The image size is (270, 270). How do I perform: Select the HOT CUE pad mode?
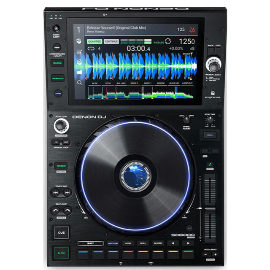coord(113,243)
